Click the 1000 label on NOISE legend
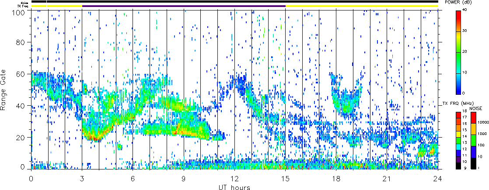The height and width of the screenshot is (190, 489). pos(482,134)
